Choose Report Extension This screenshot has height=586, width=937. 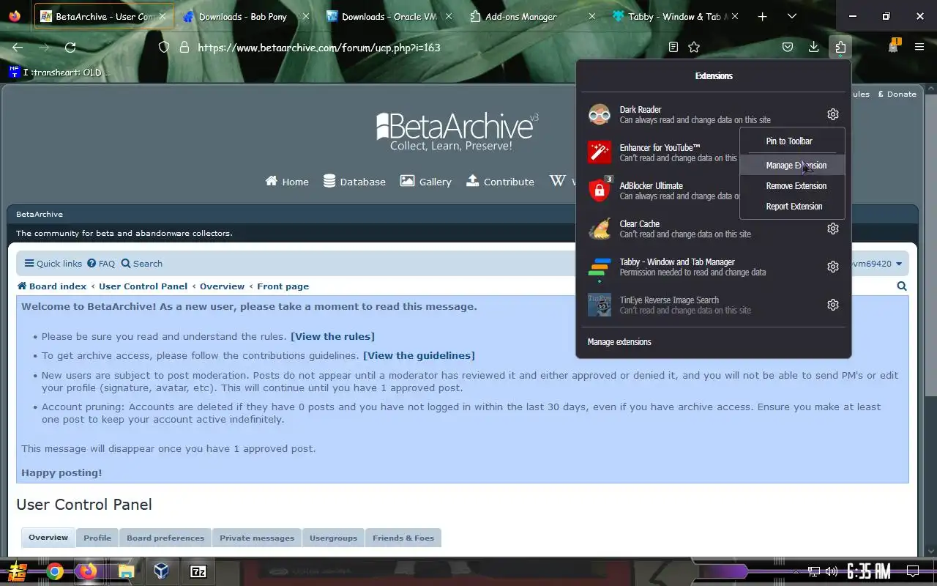coord(794,207)
